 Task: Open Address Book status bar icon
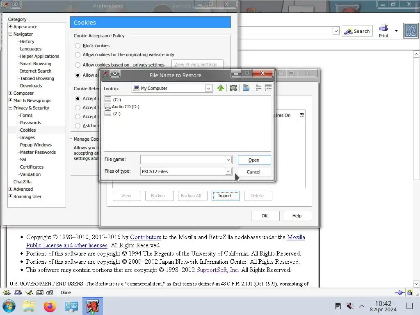tap(40, 292)
